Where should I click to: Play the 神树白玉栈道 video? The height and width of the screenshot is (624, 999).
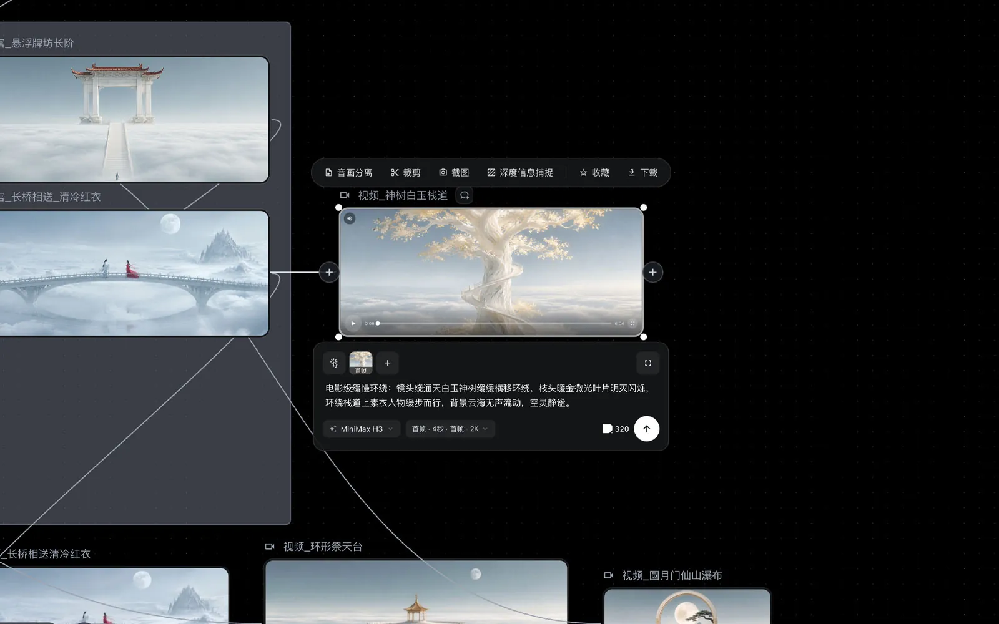tap(353, 323)
